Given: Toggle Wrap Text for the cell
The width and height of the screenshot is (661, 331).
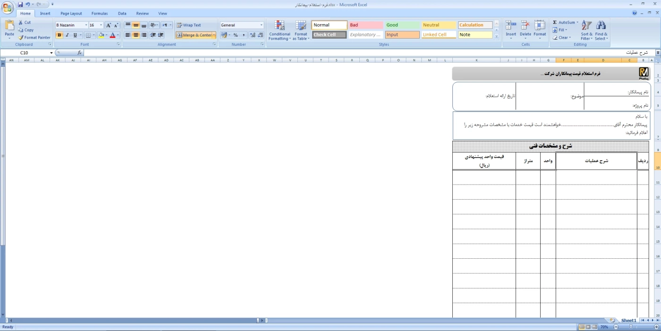Looking at the screenshot, I should tap(188, 25).
